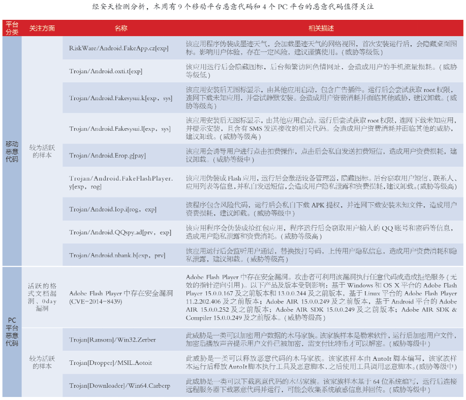
Task: Click 较为活跃的样本 in the mobile section
Action: coord(42,151)
